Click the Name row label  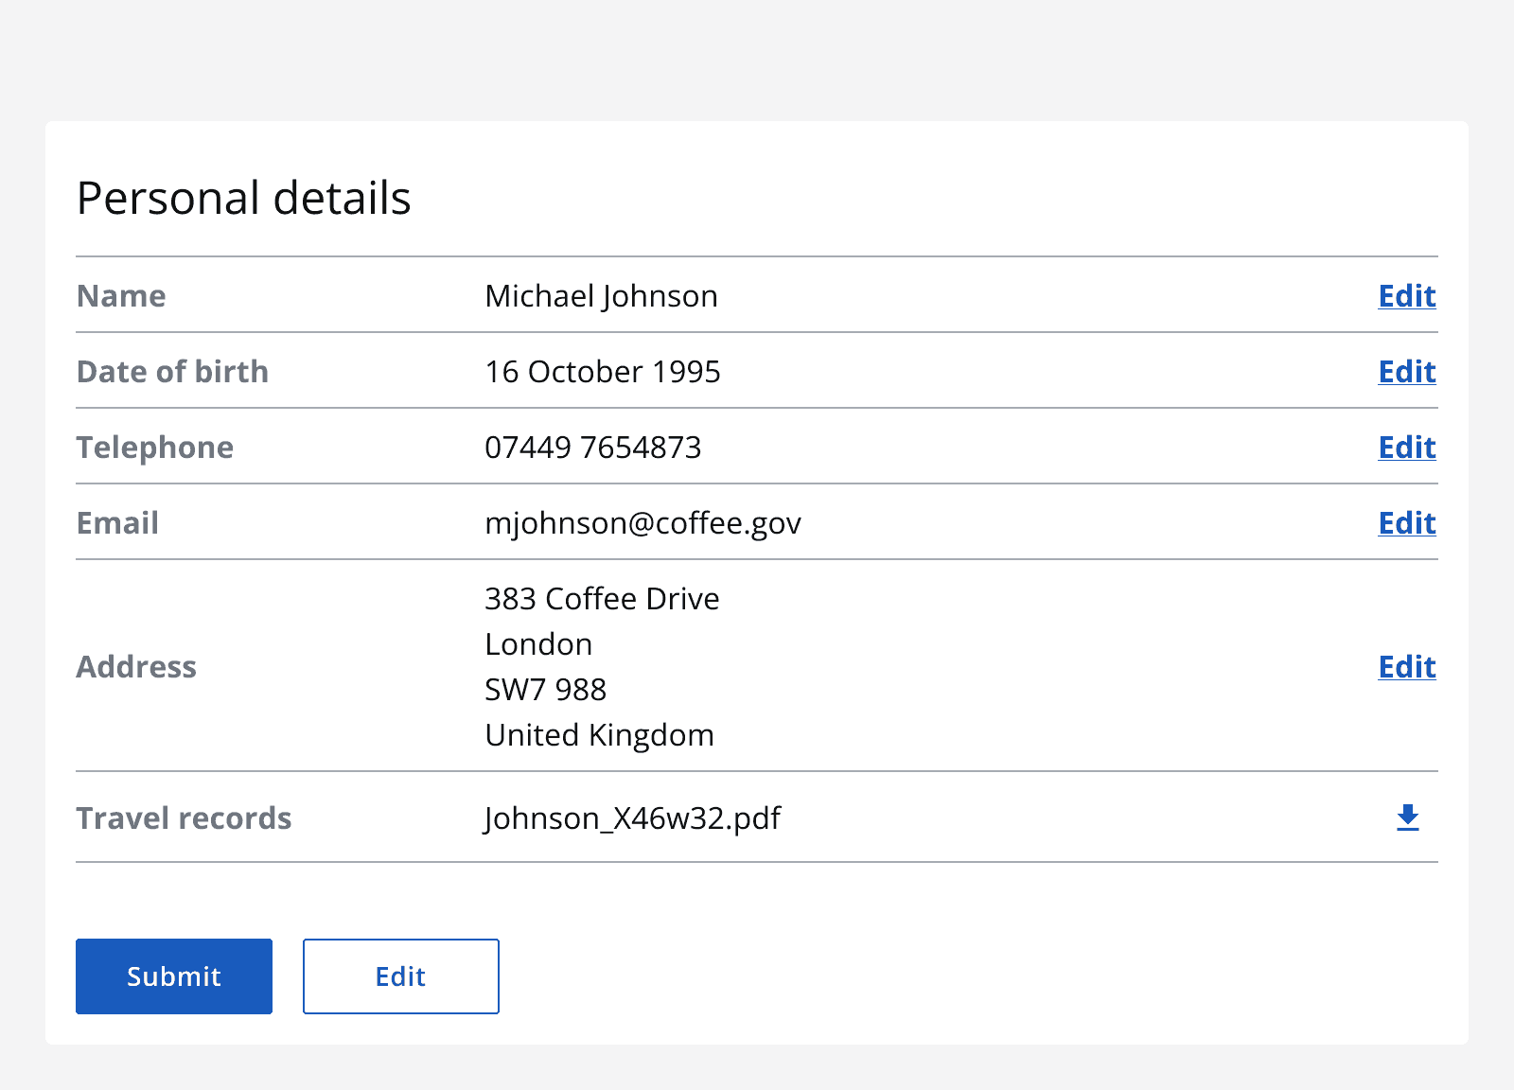click(x=120, y=296)
